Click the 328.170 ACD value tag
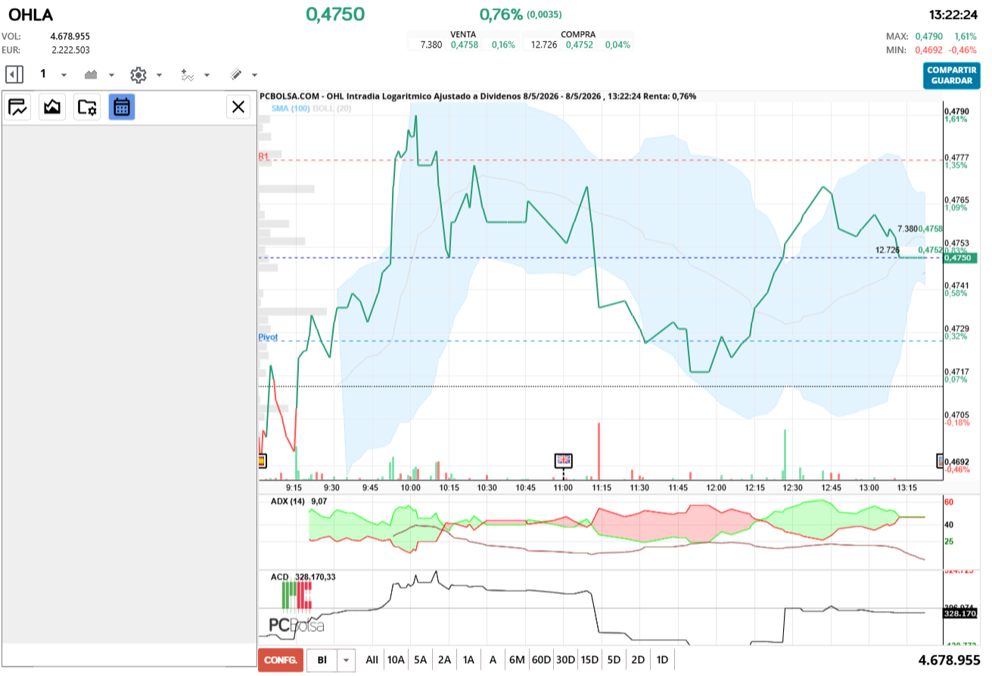The width and height of the screenshot is (992, 676). coord(960,614)
